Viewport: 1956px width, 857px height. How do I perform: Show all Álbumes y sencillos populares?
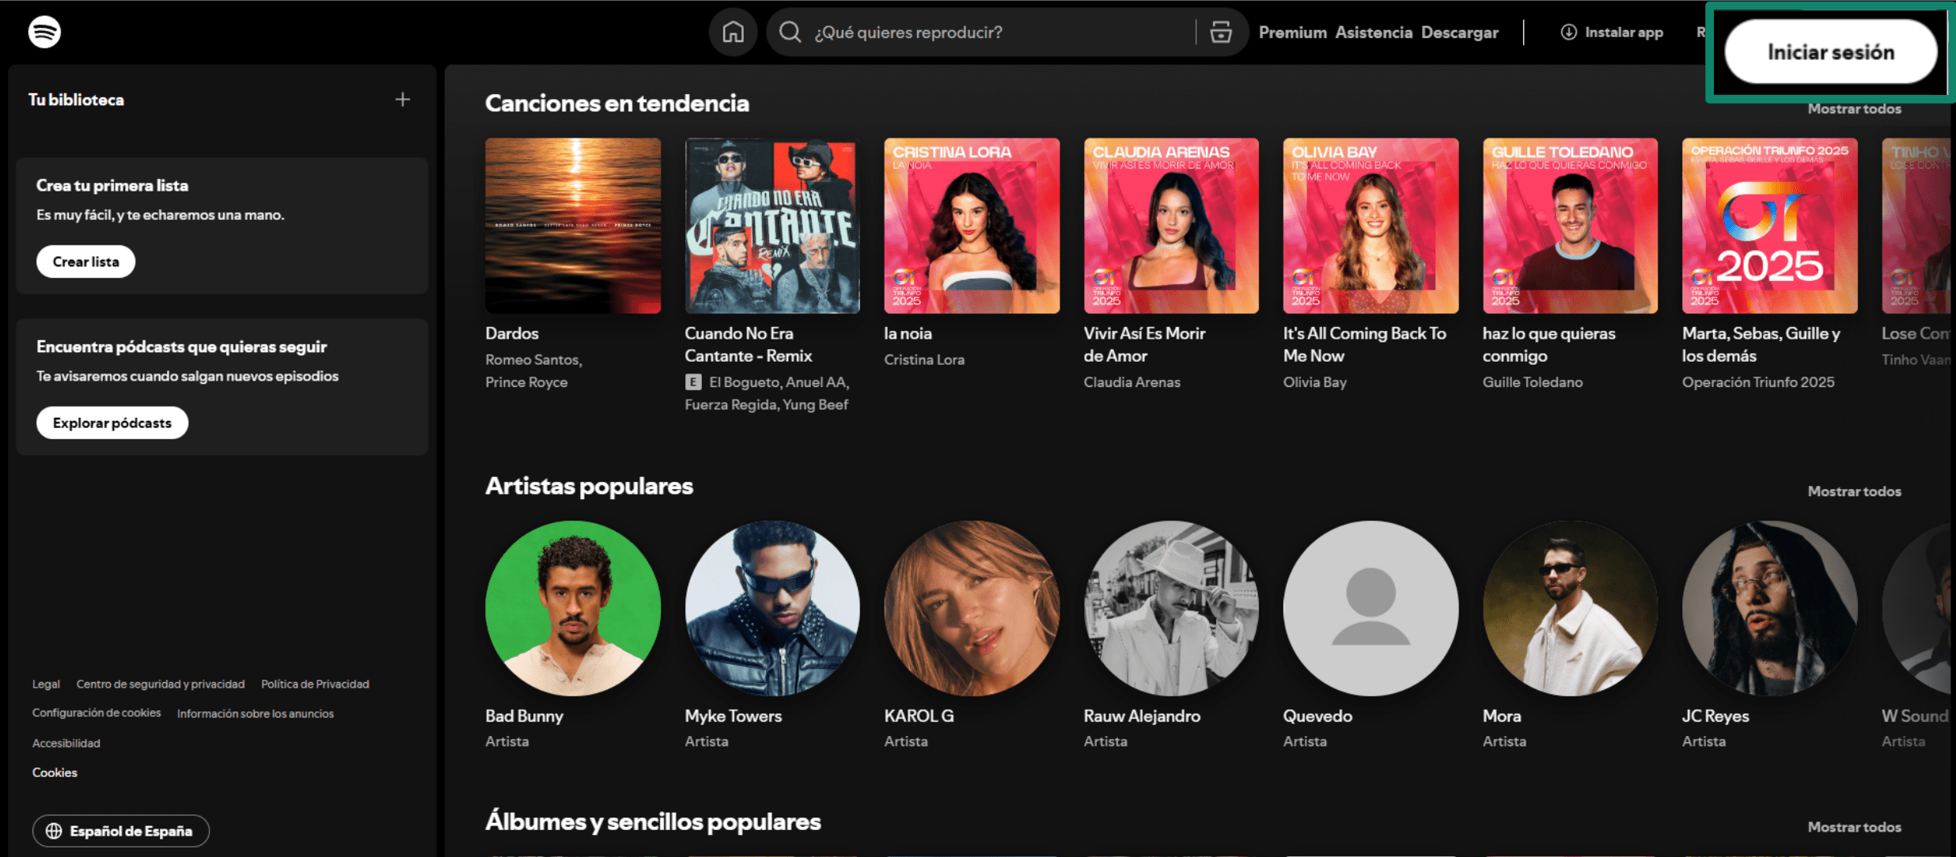pyautogui.click(x=1854, y=827)
